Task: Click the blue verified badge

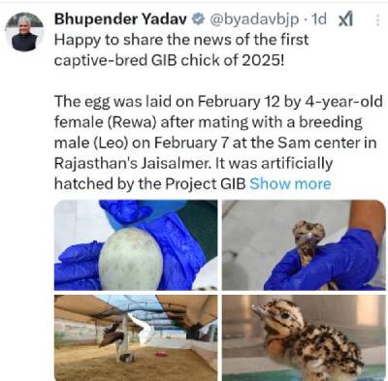Action: tap(197, 19)
